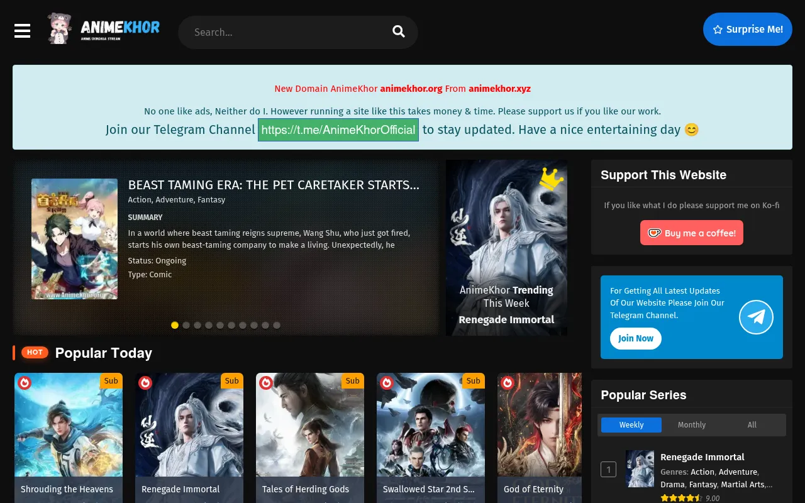805x503 pixels.
Task: Click the Join Now Telegram button
Action: (x=636, y=338)
